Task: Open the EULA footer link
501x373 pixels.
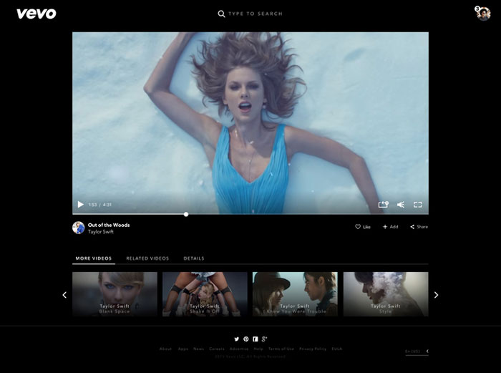Action: tap(336, 349)
